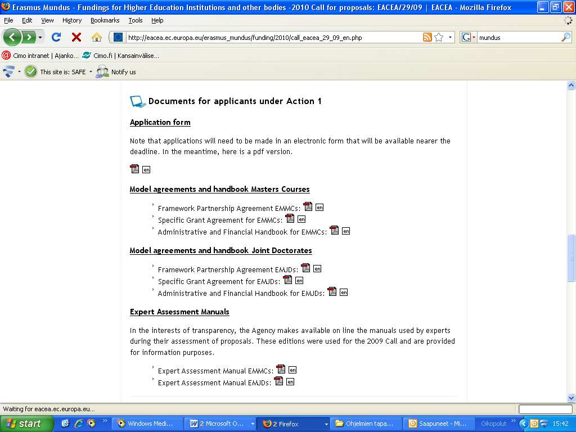Open the Edit menu

[x=27, y=20]
